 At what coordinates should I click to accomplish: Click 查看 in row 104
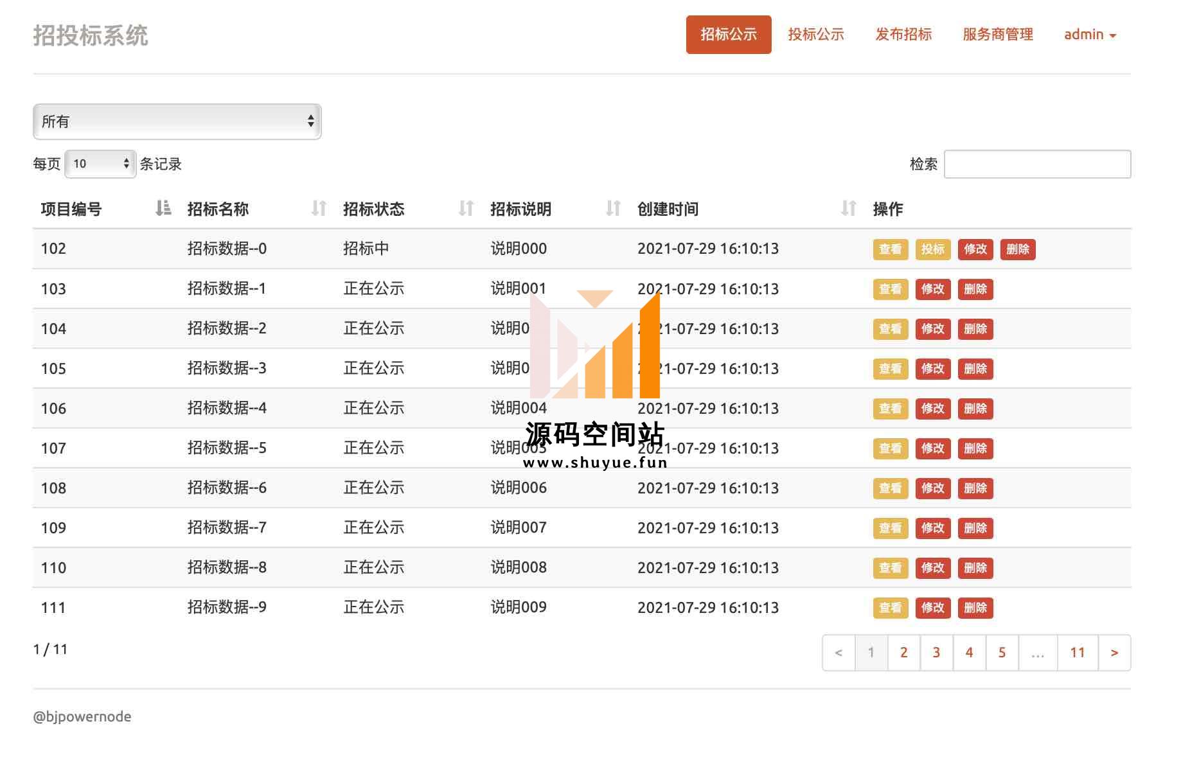point(891,329)
